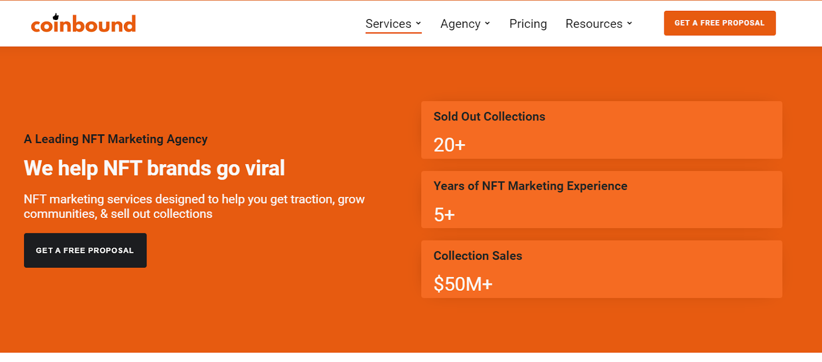
Task: Open the Resources menu
Action: coord(593,24)
